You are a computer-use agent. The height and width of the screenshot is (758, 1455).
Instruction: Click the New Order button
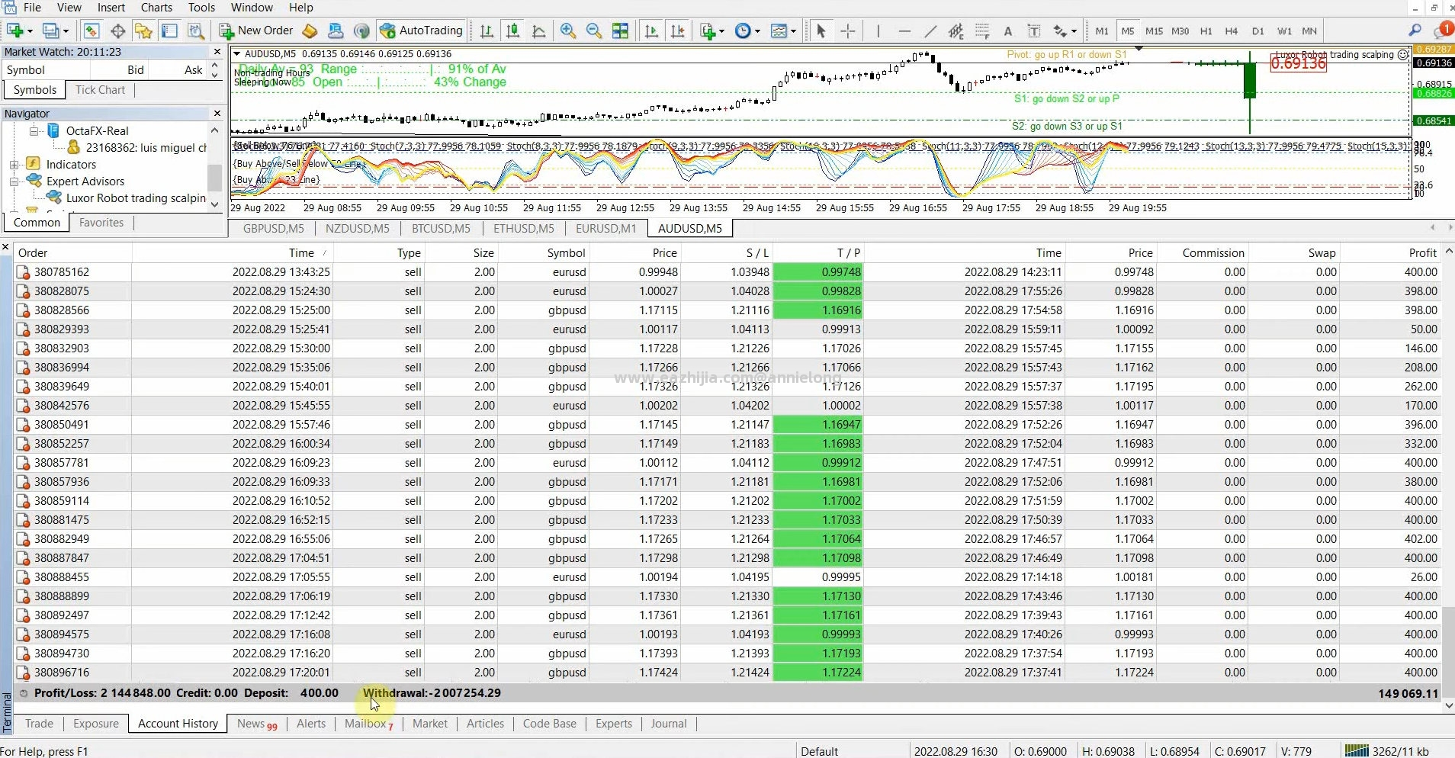pyautogui.click(x=256, y=31)
